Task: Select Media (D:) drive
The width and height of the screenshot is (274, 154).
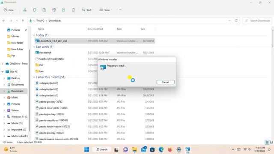Action: tap(17, 123)
